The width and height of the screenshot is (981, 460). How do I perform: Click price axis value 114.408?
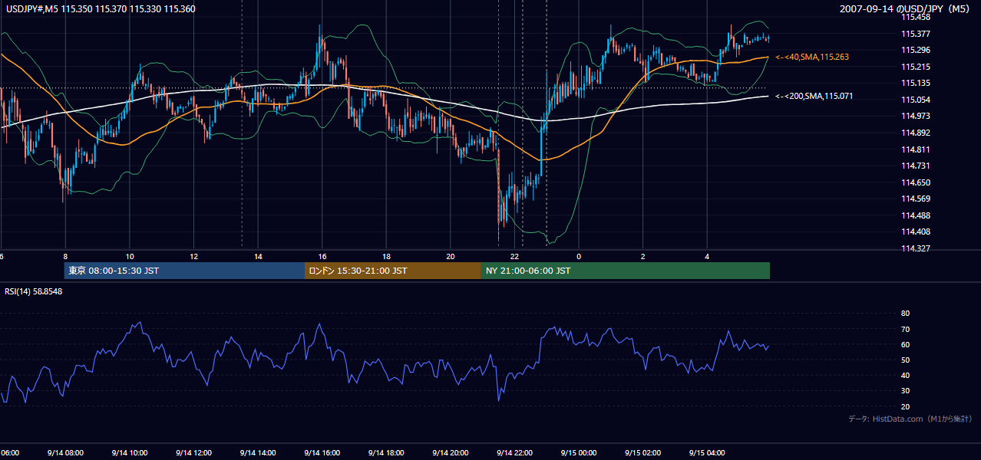click(x=916, y=232)
